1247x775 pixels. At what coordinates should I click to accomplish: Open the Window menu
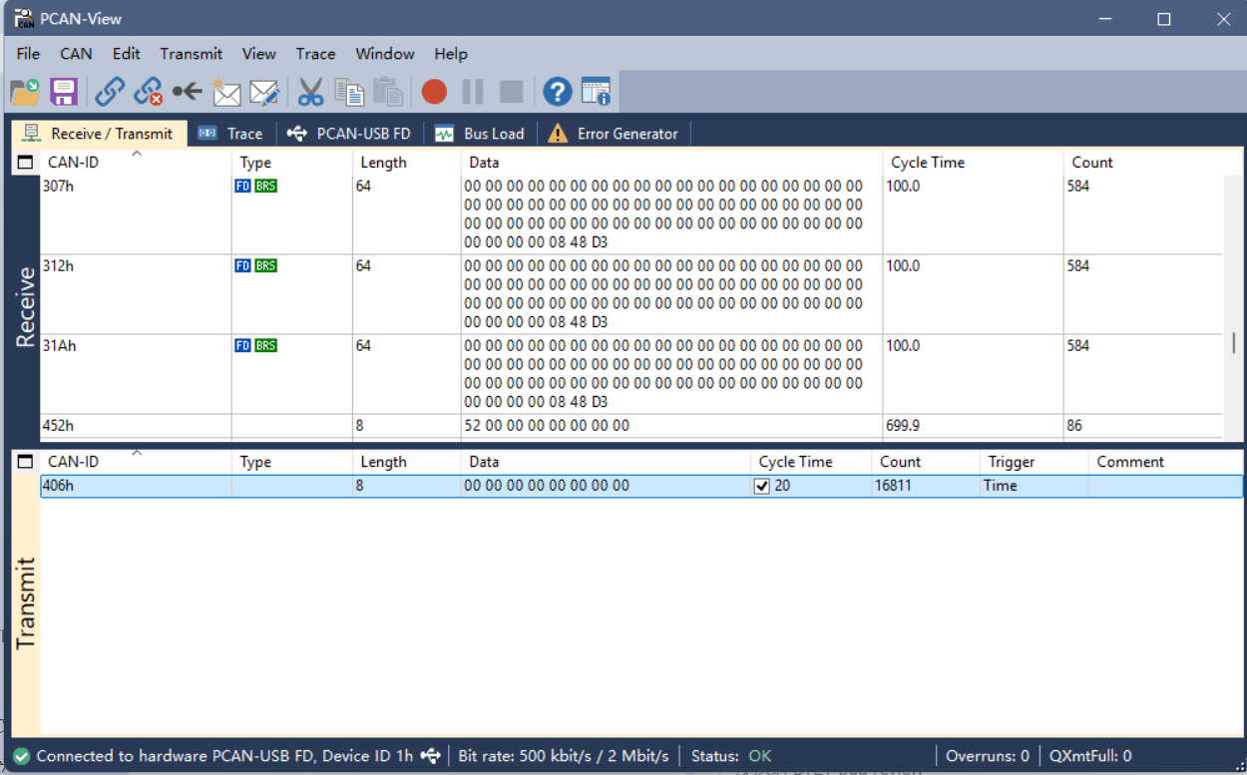pos(385,54)
